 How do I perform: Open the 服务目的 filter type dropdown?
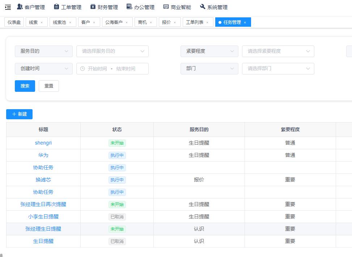tap(43, 51)
